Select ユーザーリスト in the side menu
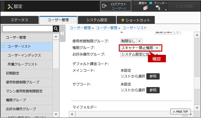 (26, 46)
